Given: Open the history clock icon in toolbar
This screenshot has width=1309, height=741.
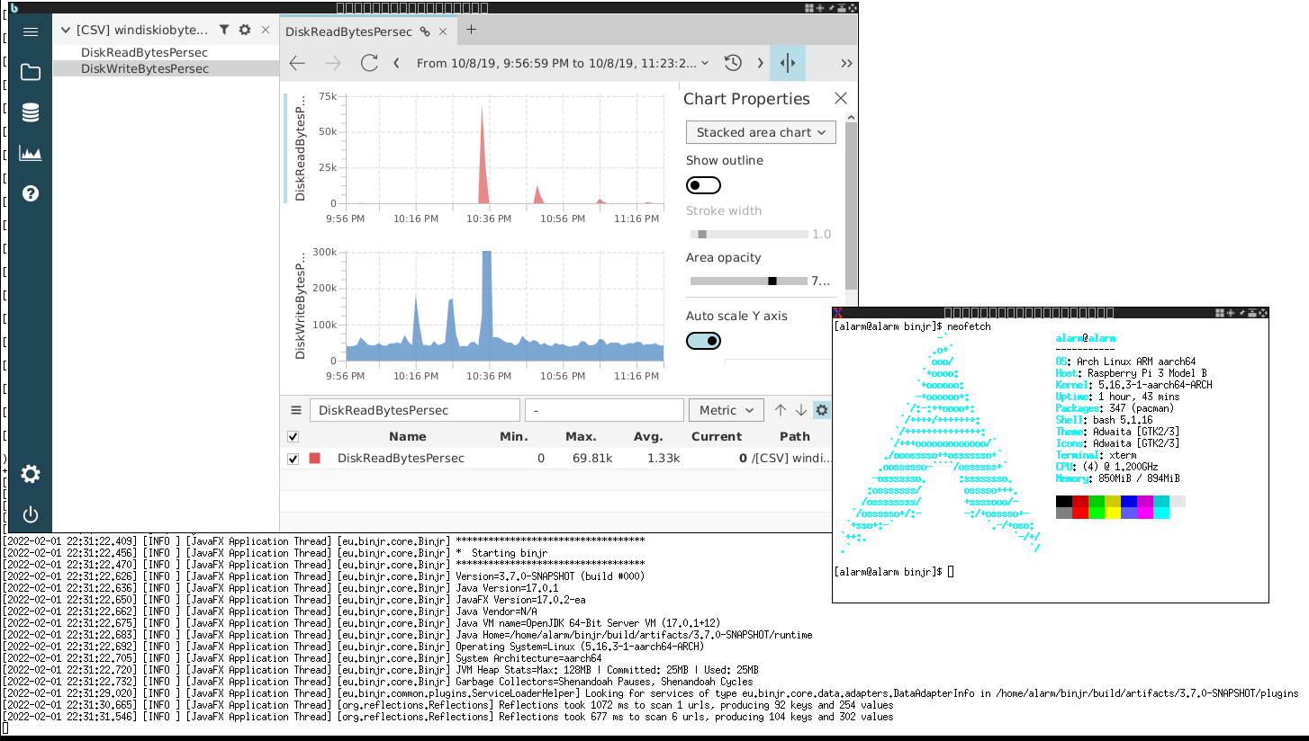Looking at the screenshot, I should (x=733, y=63).
